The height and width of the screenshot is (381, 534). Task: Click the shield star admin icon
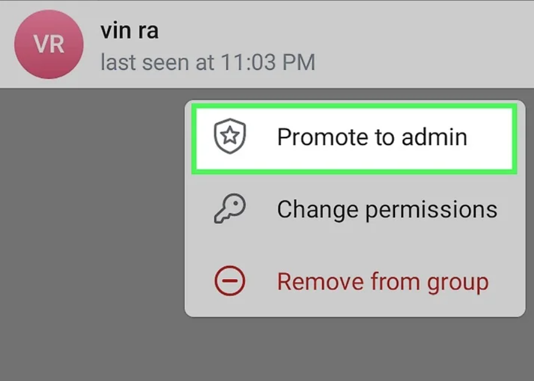tap(230, 137)
